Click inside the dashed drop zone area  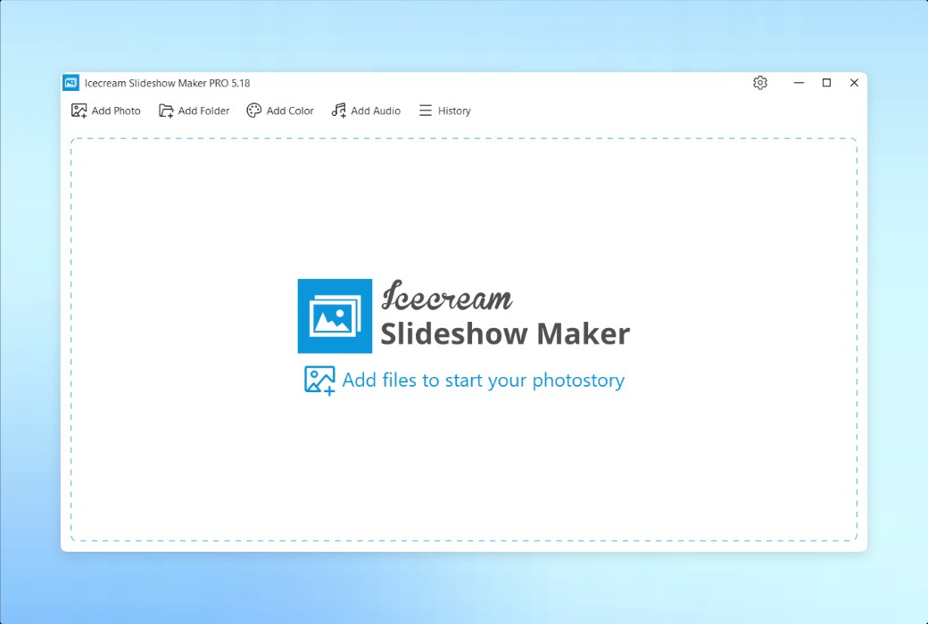tap(464, 464)
